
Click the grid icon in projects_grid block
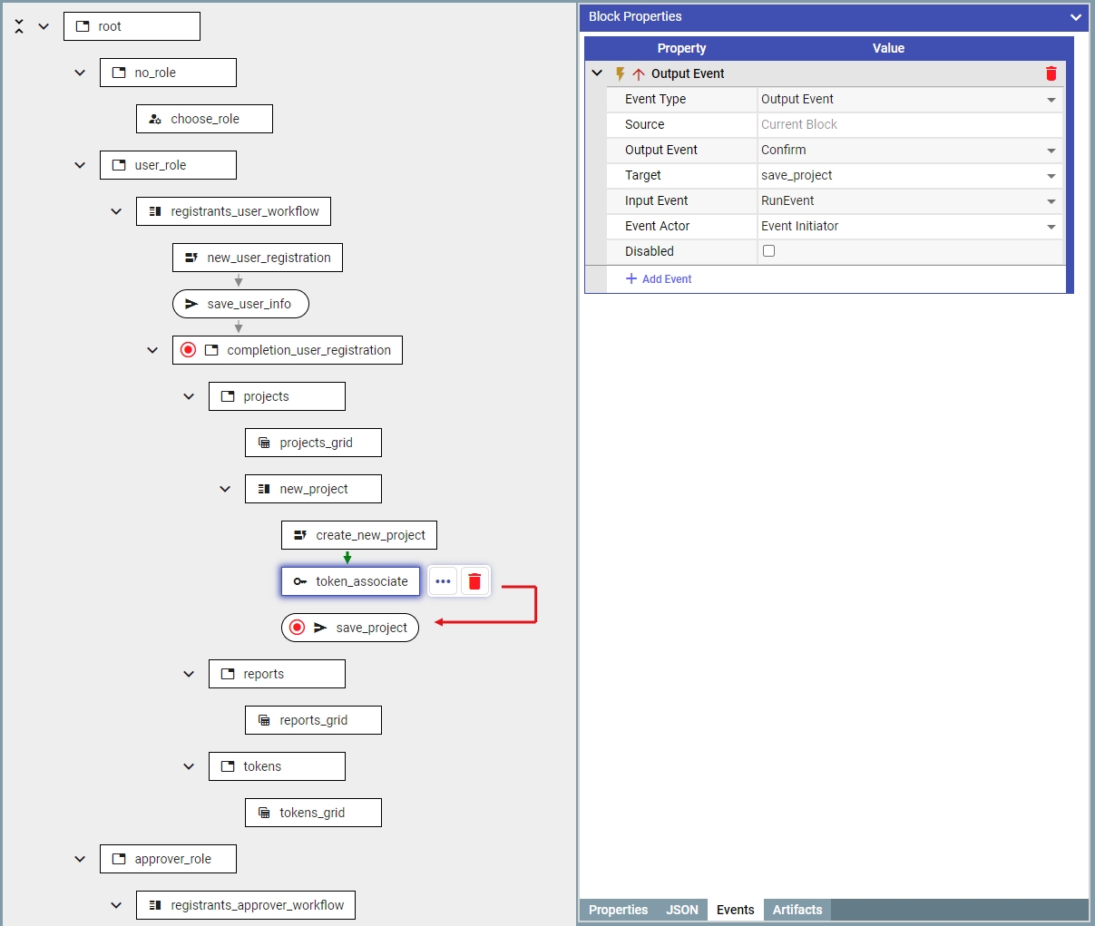click(x=264, y=443)
